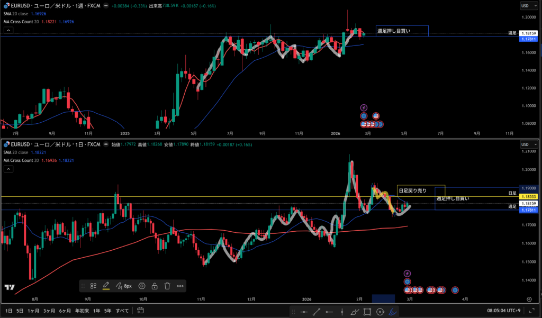Collapse indicator legend in the weekly chart

pyautogui.click(x=8, y=31)
